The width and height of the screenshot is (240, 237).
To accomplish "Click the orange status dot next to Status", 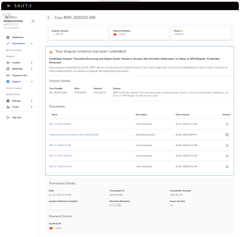I will tap(182, 31).
